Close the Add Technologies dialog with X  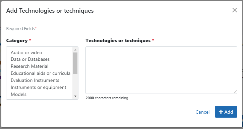(235, 10)
